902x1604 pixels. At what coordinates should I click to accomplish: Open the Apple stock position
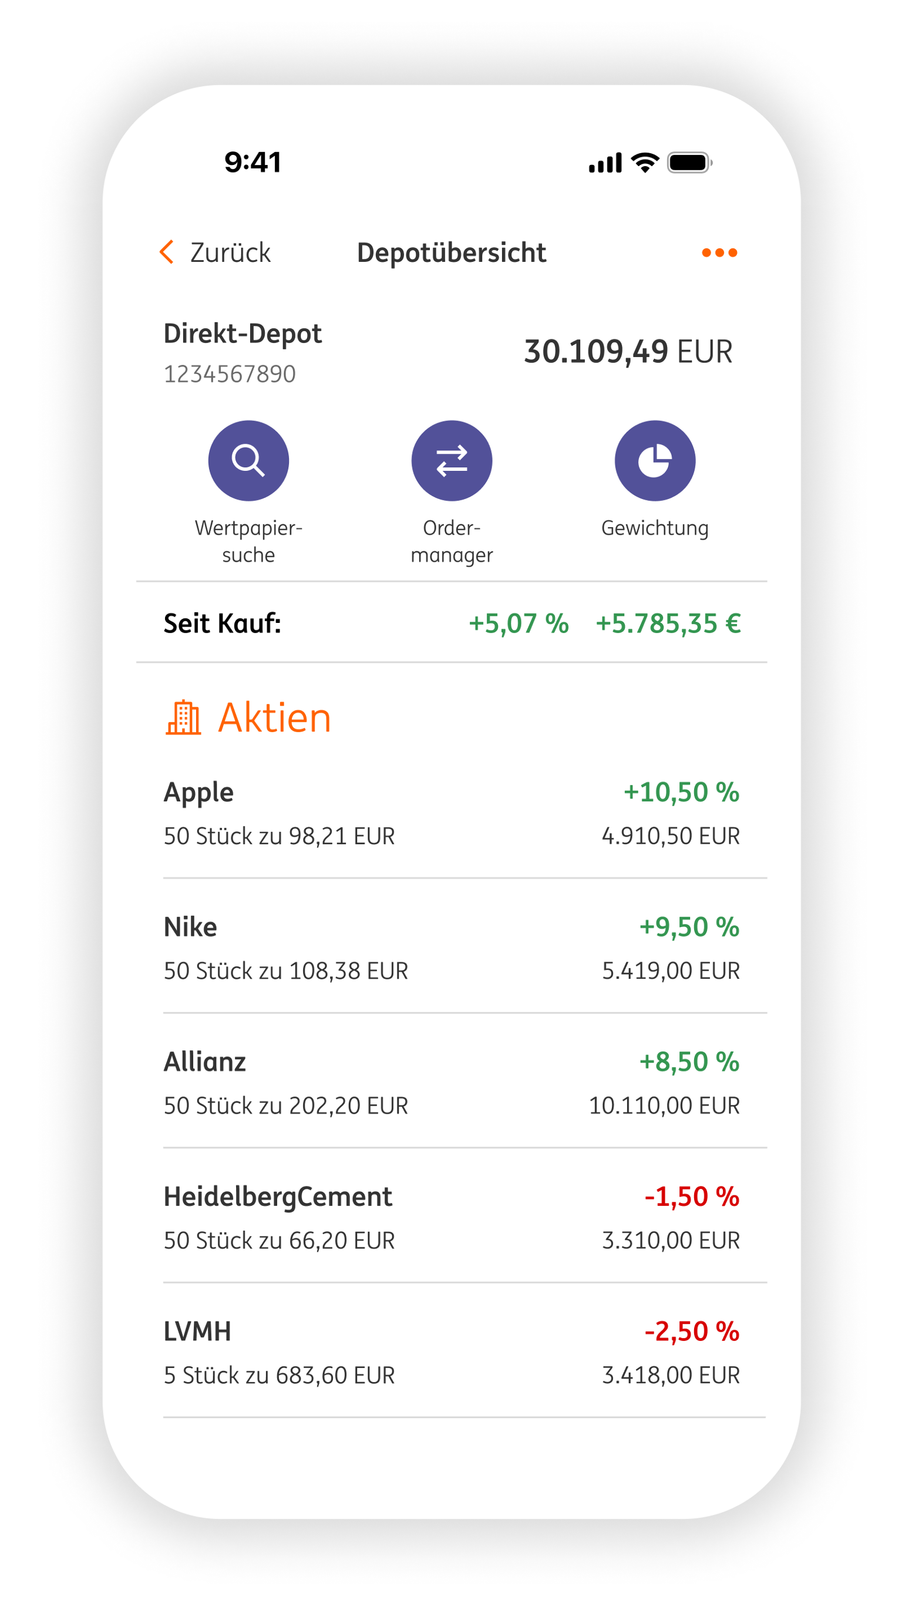pyautogui.click(x=452, y=813)
